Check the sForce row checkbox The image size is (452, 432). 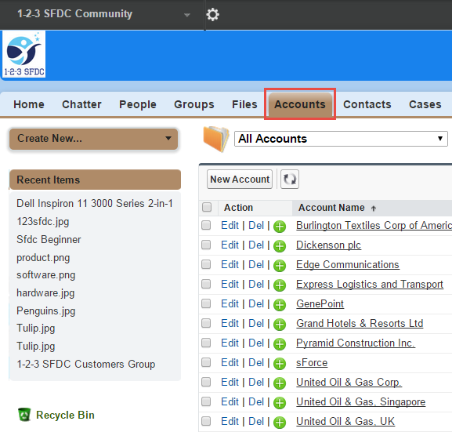(206, 362)
